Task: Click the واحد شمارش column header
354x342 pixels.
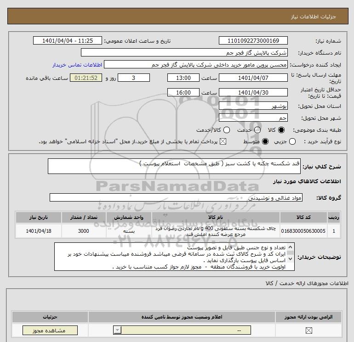Action: (129, 217)
